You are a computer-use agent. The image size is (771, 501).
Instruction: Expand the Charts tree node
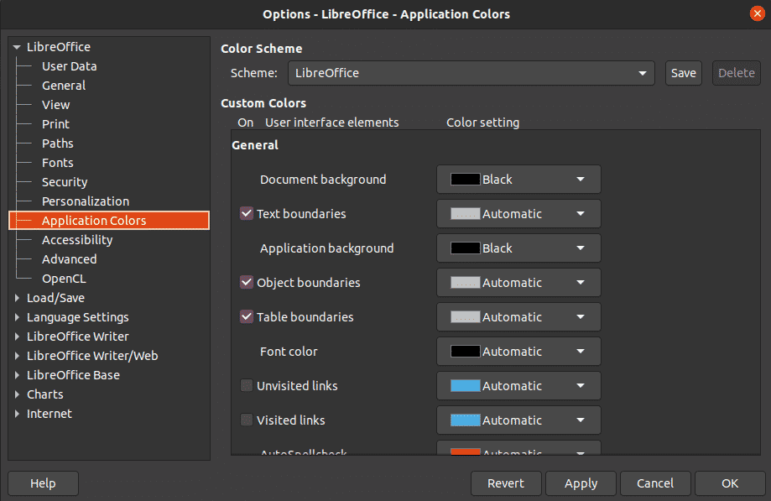[x=17, y=394]
